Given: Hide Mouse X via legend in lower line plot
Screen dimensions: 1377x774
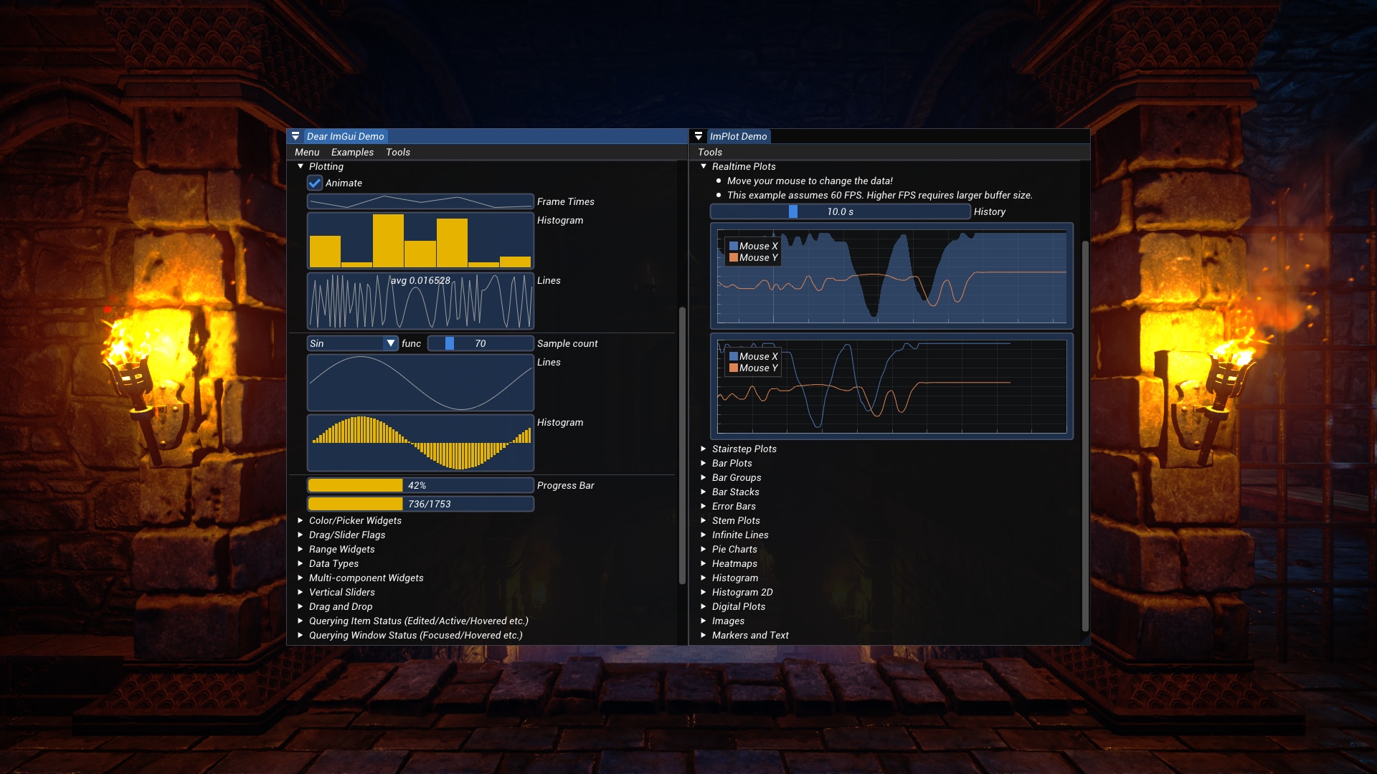Looking at the screenshot, I should pos(733,355).
